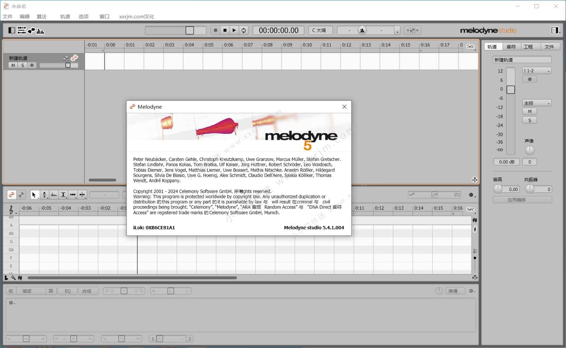Open the tempo dropdown arrow
The image size is (566, 348).
pos(397,31)
